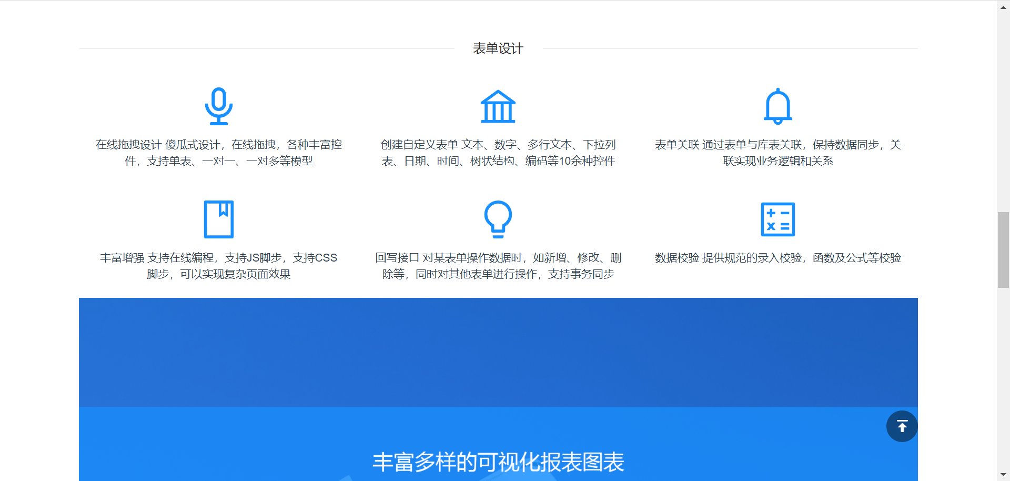
Task: Click the 表单设计 section heading
Action: coord(498,48)
